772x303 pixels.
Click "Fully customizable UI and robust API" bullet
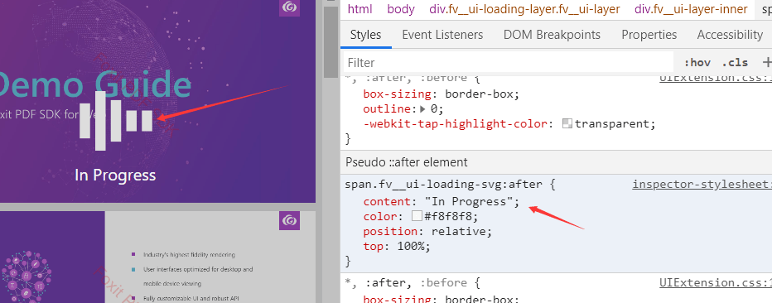(191, 298)
